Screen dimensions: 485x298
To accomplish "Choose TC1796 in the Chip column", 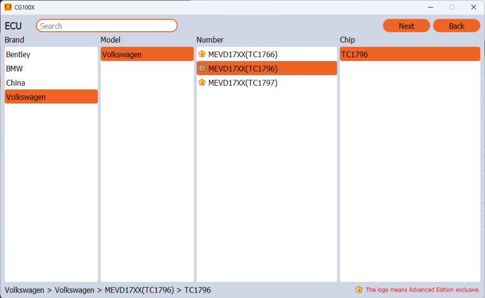I will (355, 54).
